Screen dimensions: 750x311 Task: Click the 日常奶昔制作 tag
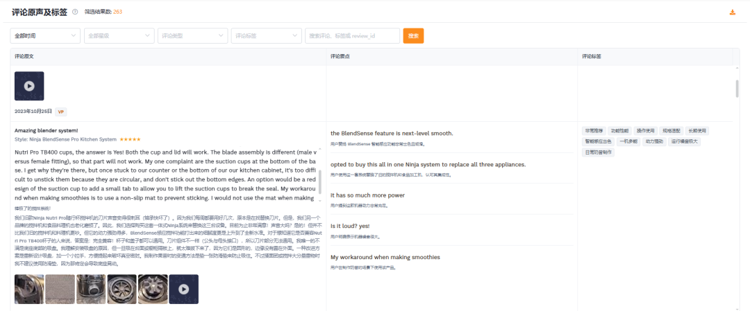point(599,152)
